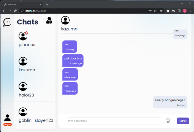The width and height of the screenshot is (194, 132).
Task: Switch to the SociaLife browser tab
Action: [20, 5]
